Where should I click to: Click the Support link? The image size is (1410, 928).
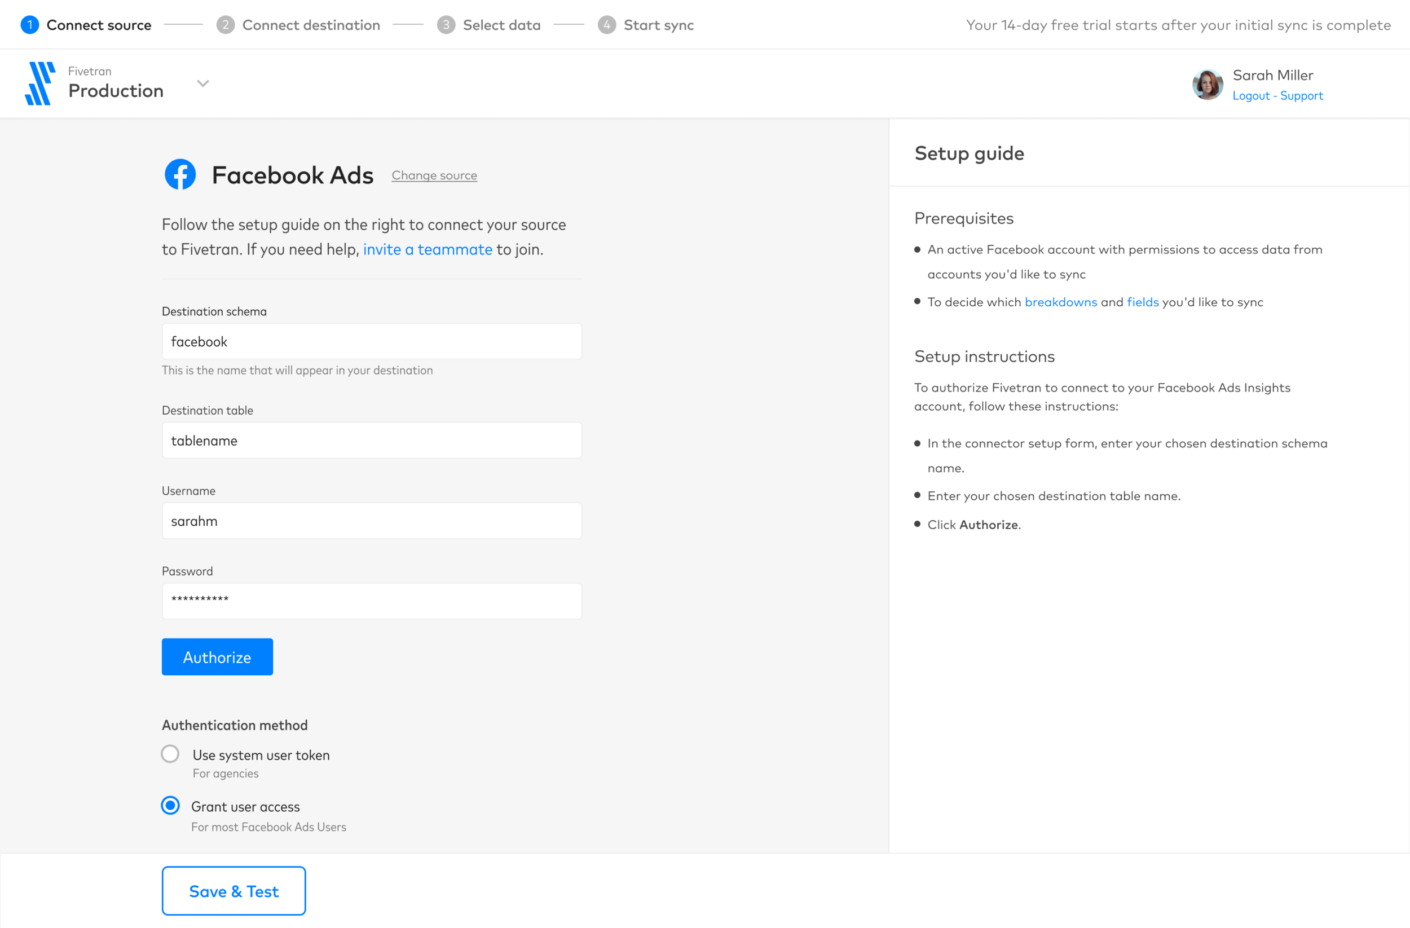(x=1301, y=95)
